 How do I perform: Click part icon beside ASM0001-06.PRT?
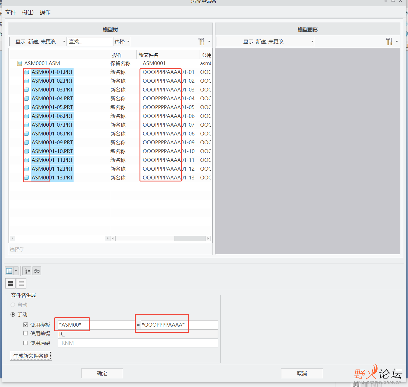pyautogui.click(x=27, y=116)
